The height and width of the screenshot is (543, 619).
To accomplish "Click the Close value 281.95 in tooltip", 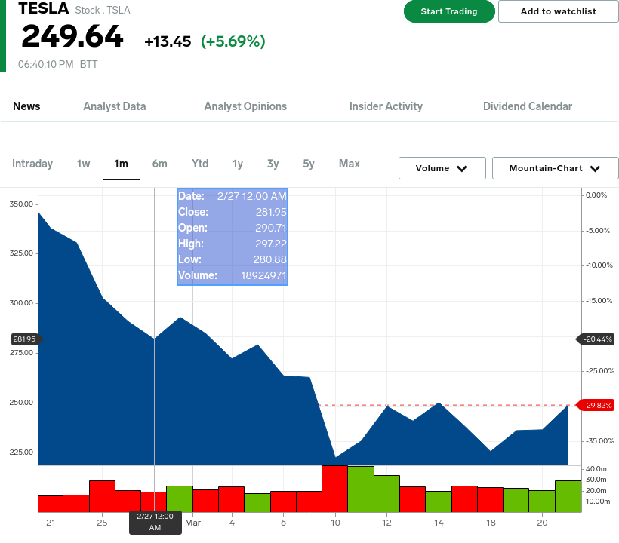I will click(x=271, y=212).
